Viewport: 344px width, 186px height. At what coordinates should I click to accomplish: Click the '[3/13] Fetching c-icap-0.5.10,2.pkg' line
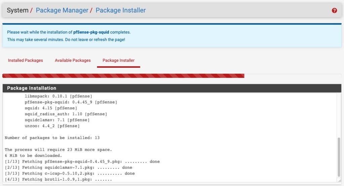(x=70, y=173)
